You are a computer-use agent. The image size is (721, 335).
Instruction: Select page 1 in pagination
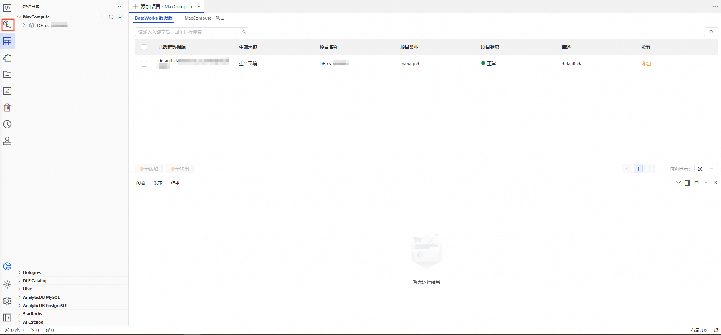[638, 169]
